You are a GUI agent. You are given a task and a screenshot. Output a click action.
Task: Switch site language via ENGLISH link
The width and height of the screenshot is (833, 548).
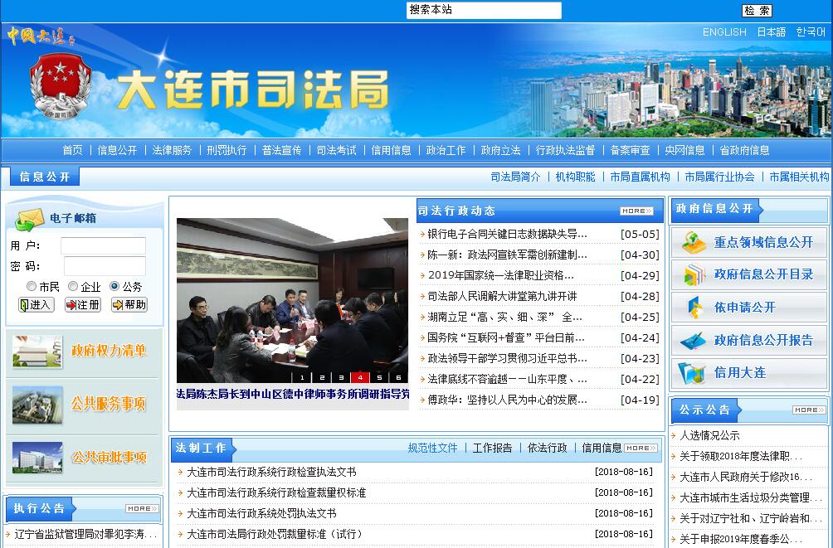pyautogui.click(x=724, y=32)
